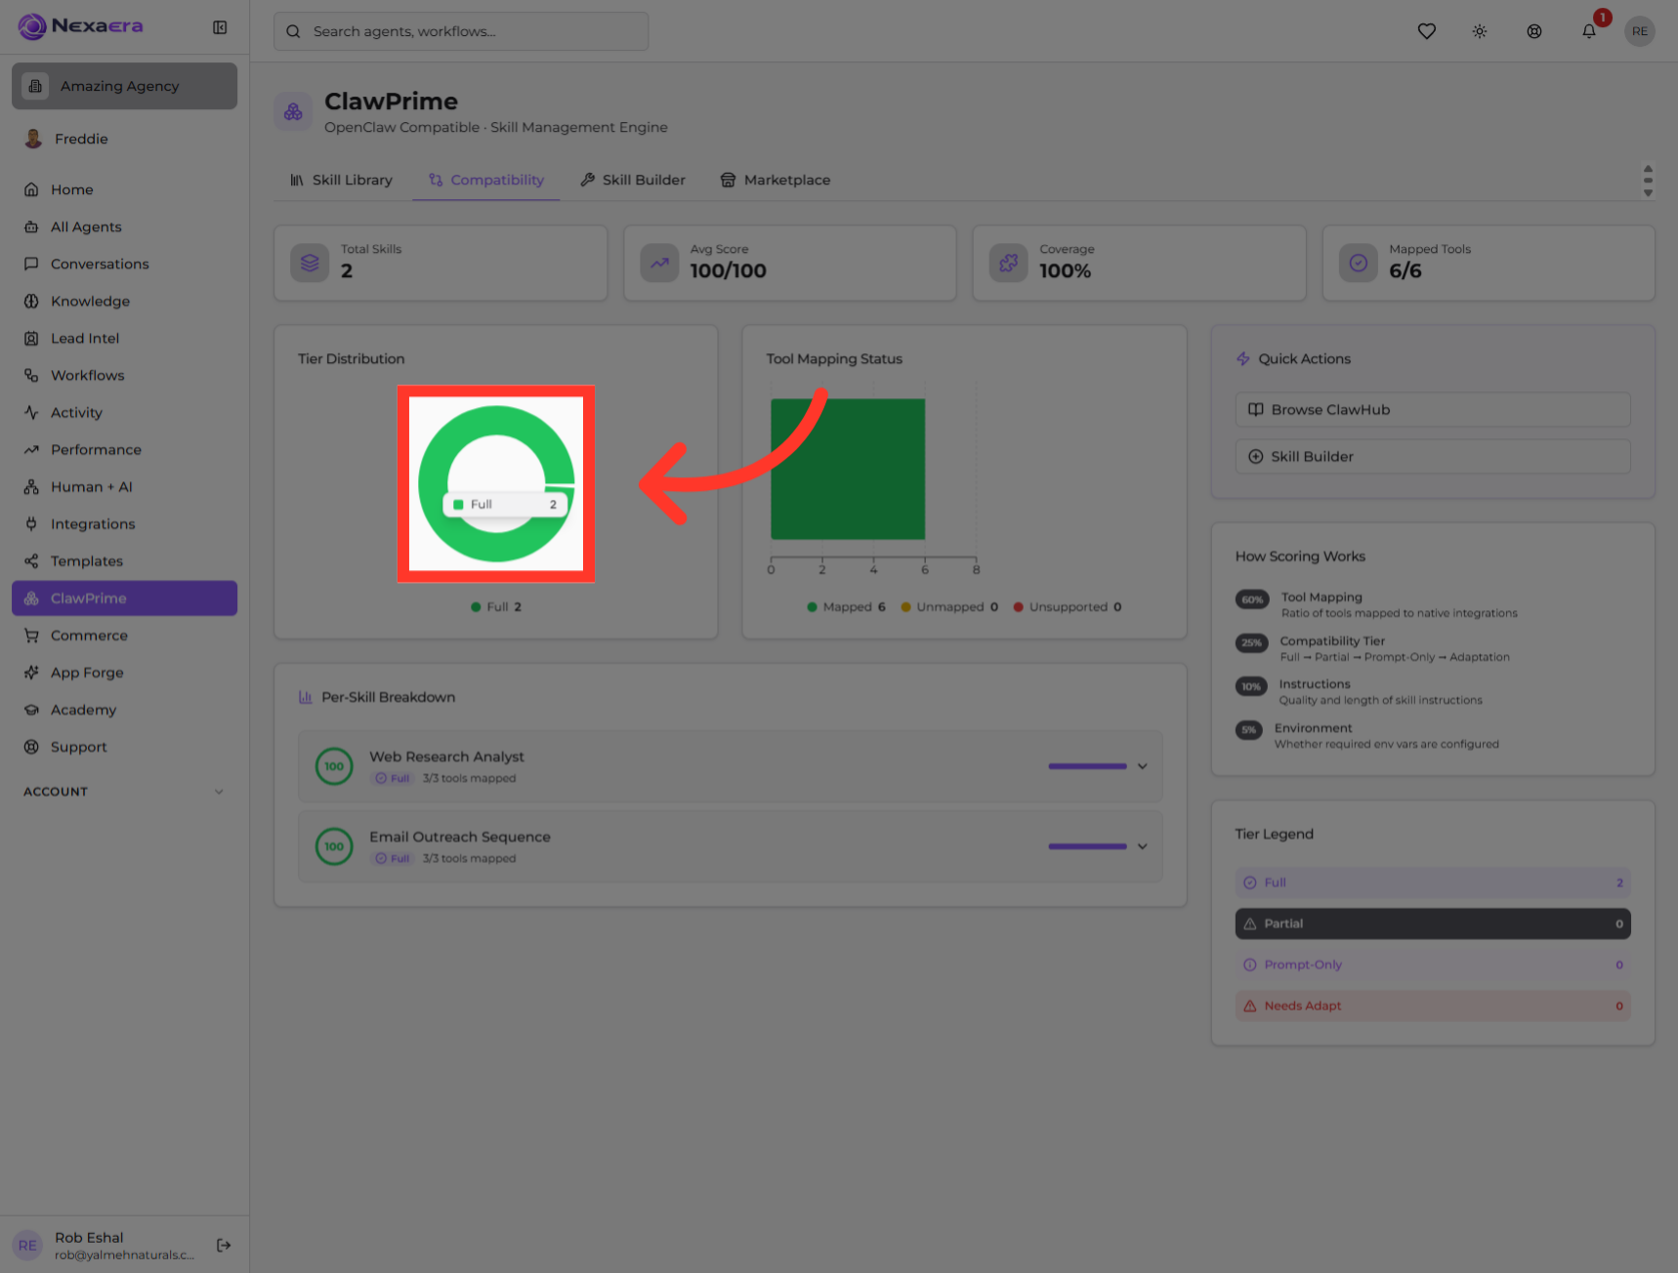Select the Compatibility tab

point(485,180)
